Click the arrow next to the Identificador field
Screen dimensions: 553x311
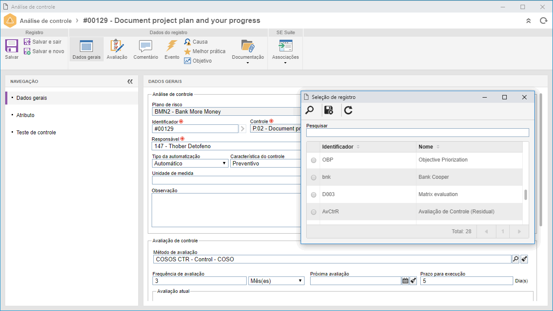click(x=242, y=129)
